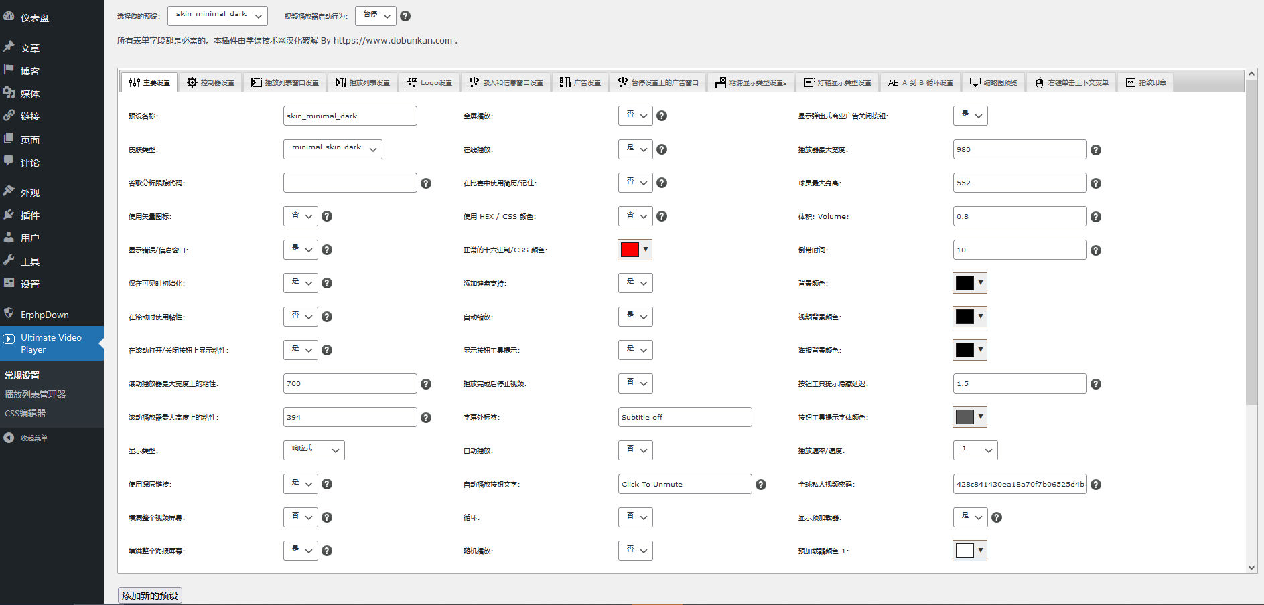
Task: Open help icon beside 滚动播放器最大宽度上的粘性
Action: tap(426, 384)
